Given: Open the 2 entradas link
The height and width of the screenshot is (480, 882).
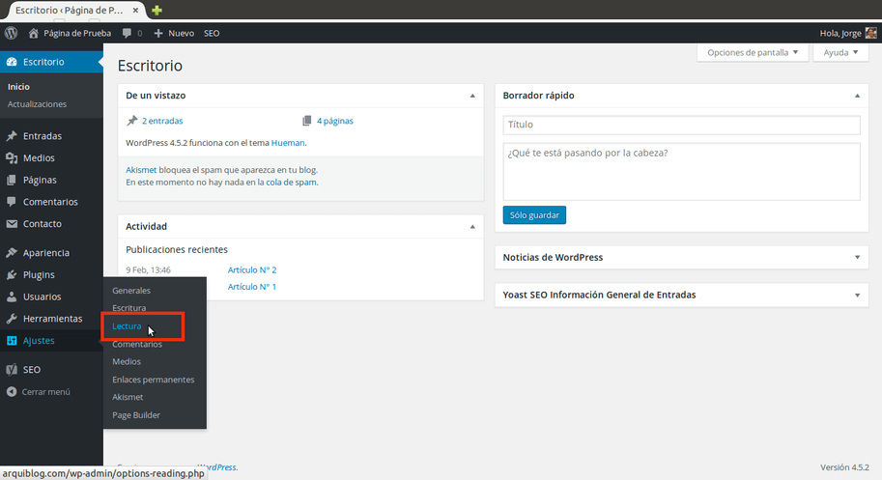Looking at the screenshot, I should [162, 121].
